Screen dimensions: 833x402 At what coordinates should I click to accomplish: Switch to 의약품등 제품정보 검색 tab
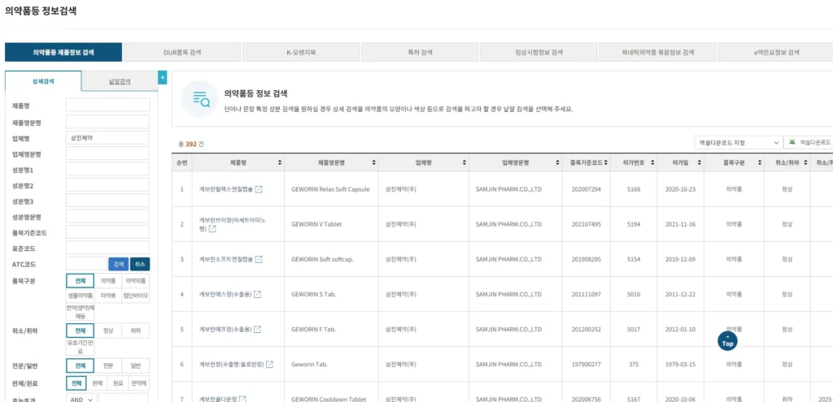(63, 53)
